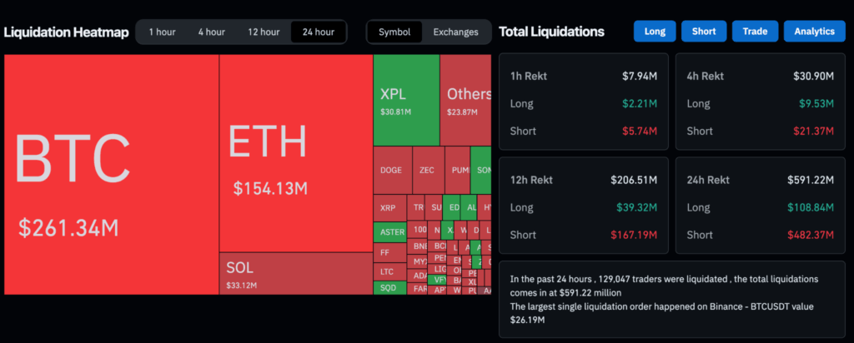Select the Others heatmap tile

point(465,100)
